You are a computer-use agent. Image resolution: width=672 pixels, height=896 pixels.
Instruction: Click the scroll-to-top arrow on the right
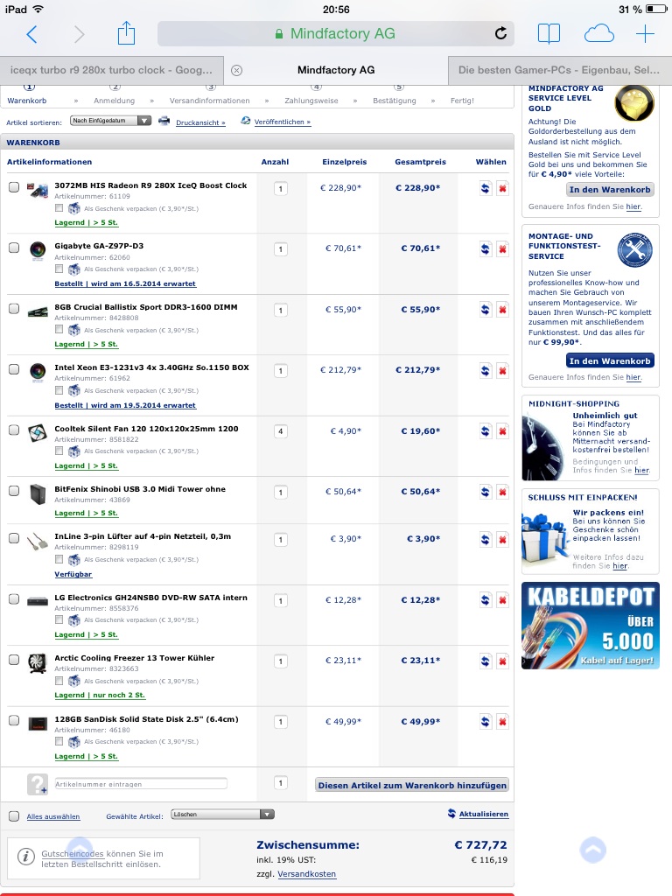point(593,850)
